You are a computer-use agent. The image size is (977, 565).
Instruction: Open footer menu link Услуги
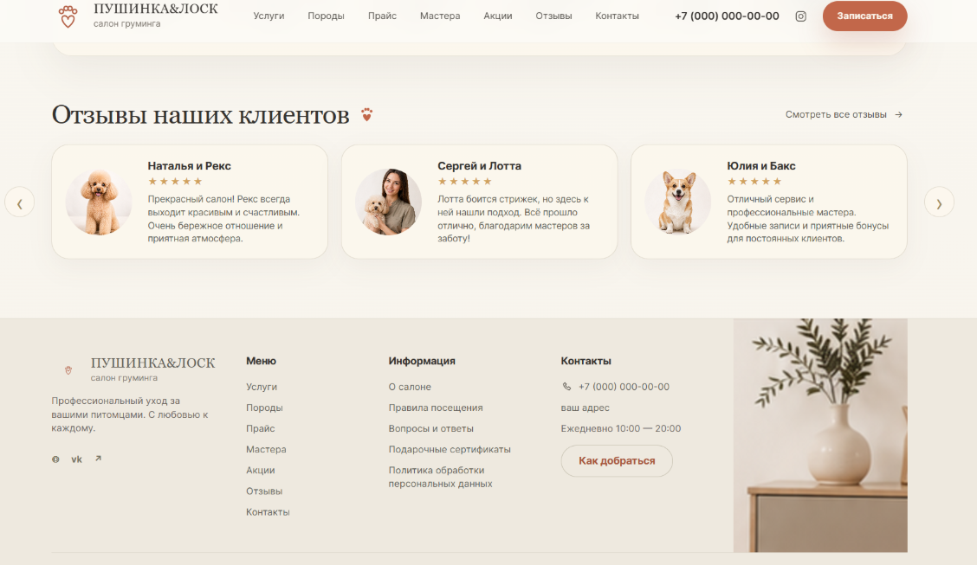[x=262, y=387]
